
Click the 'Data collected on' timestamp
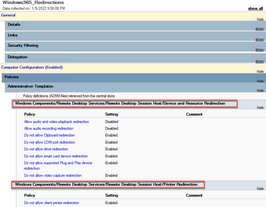pos(34,8)
